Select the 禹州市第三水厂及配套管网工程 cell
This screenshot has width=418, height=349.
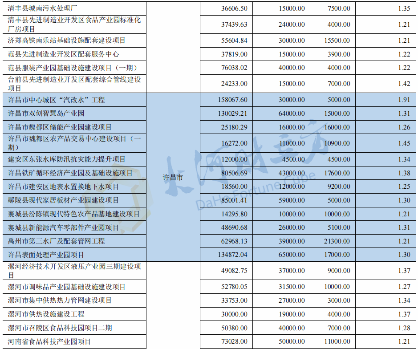57,241
